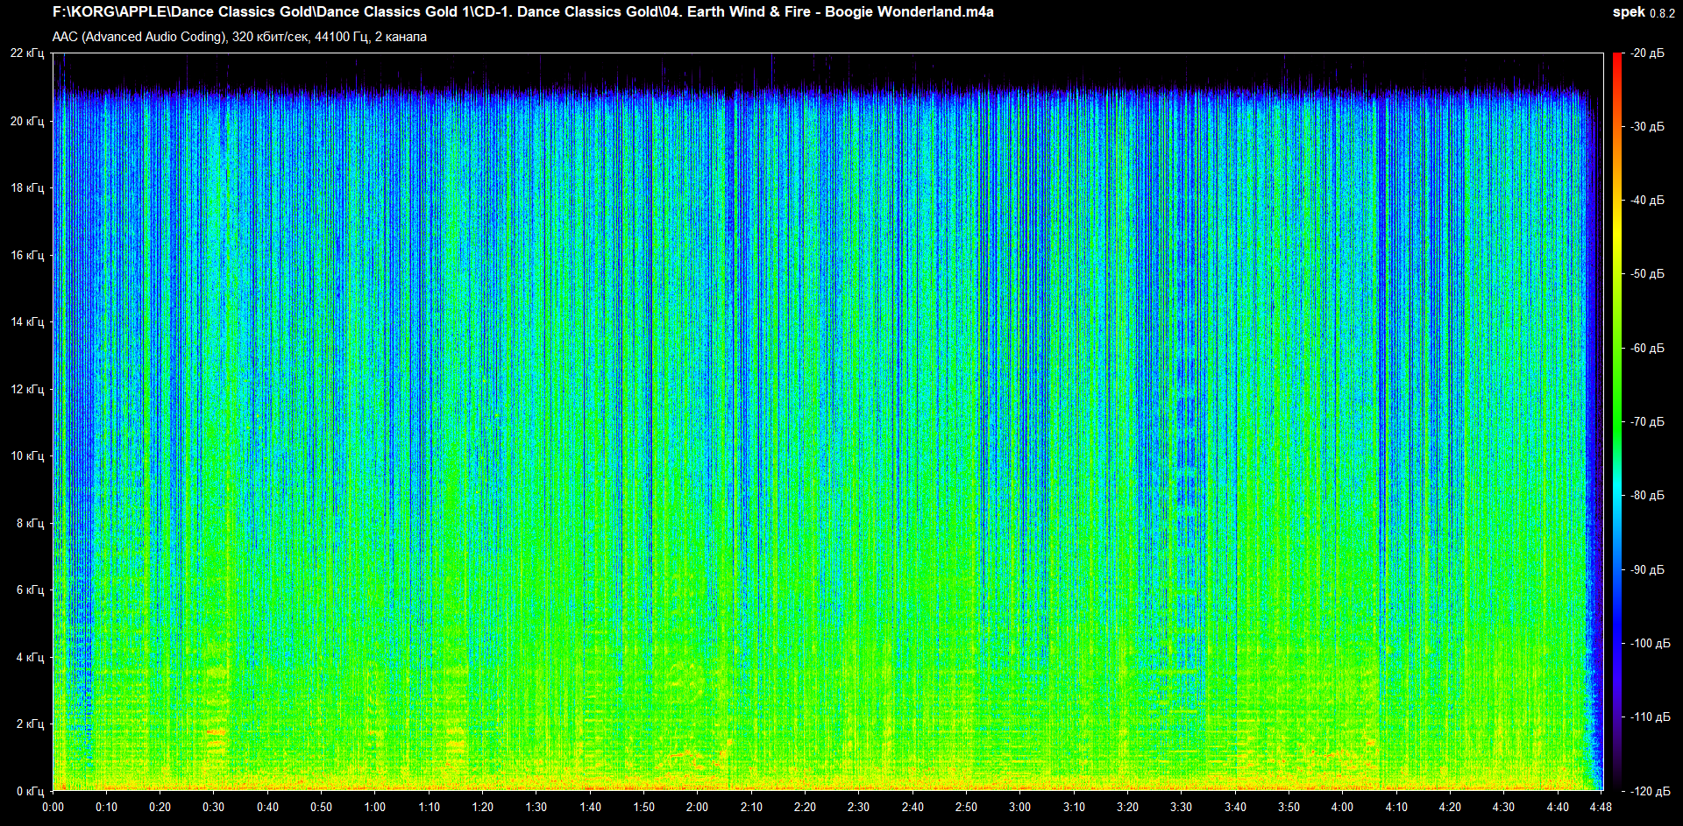The width and height of the screenshot is (1683, 826).
Task: Click the 1:00 time axis marker
Action: tap(375, 807)
